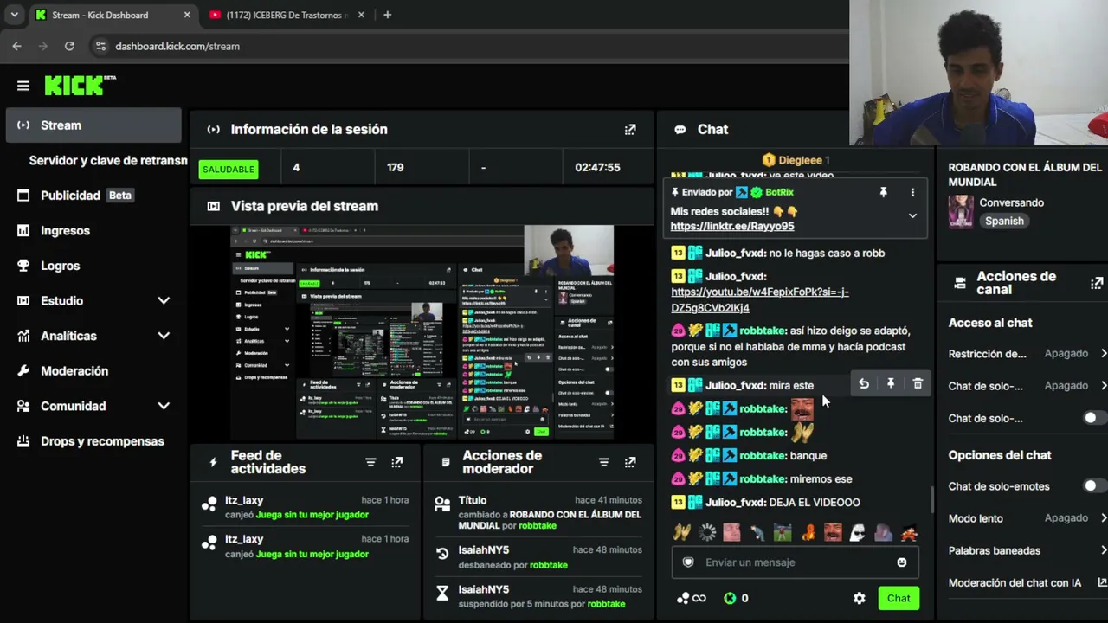Open the external link icon for Moderación del chat con IA
This screenshot has height=623, width=1108.
pos(1102,582)
